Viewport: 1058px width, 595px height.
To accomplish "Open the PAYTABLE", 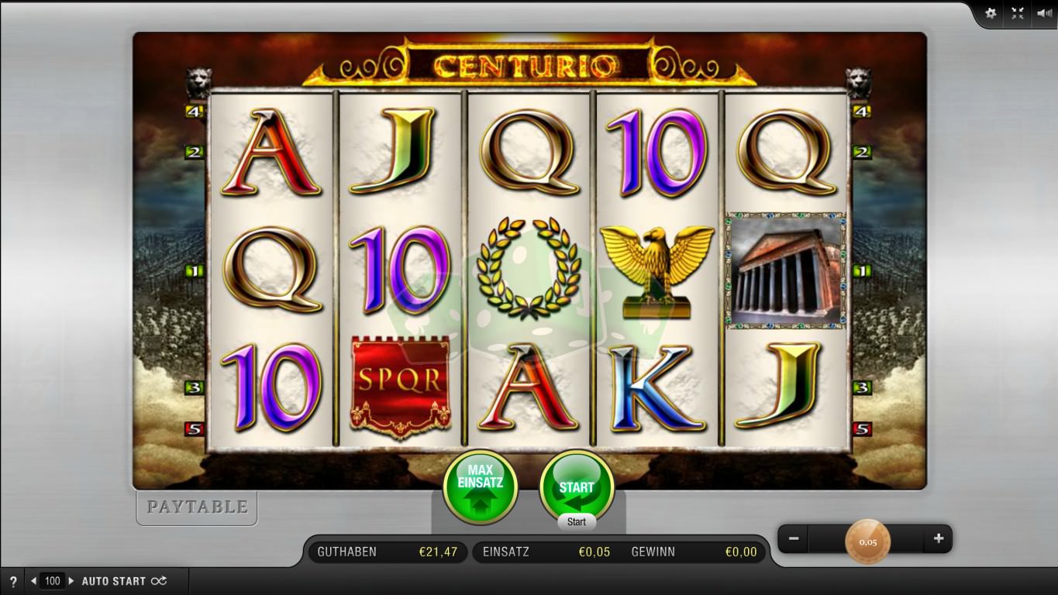I will coord(197,507).
